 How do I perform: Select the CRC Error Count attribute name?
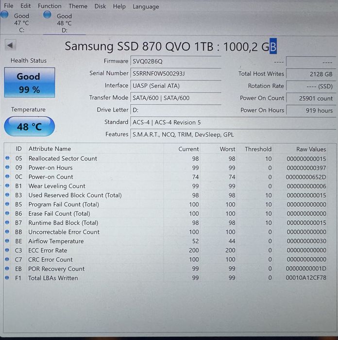(x=51, y=259)
